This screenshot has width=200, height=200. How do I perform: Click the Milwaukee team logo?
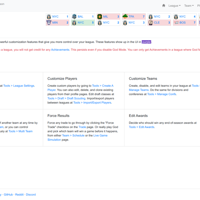coord(100,17)
